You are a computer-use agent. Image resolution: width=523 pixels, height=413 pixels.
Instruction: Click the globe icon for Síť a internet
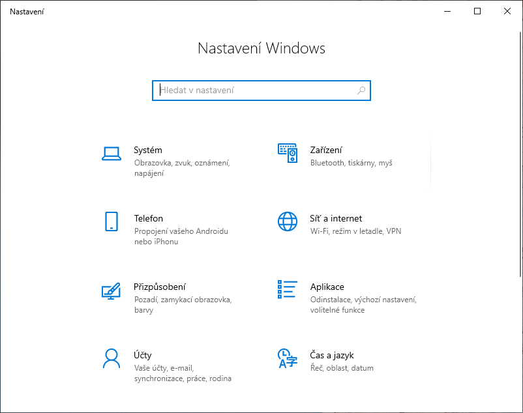[x=288, y=221]
